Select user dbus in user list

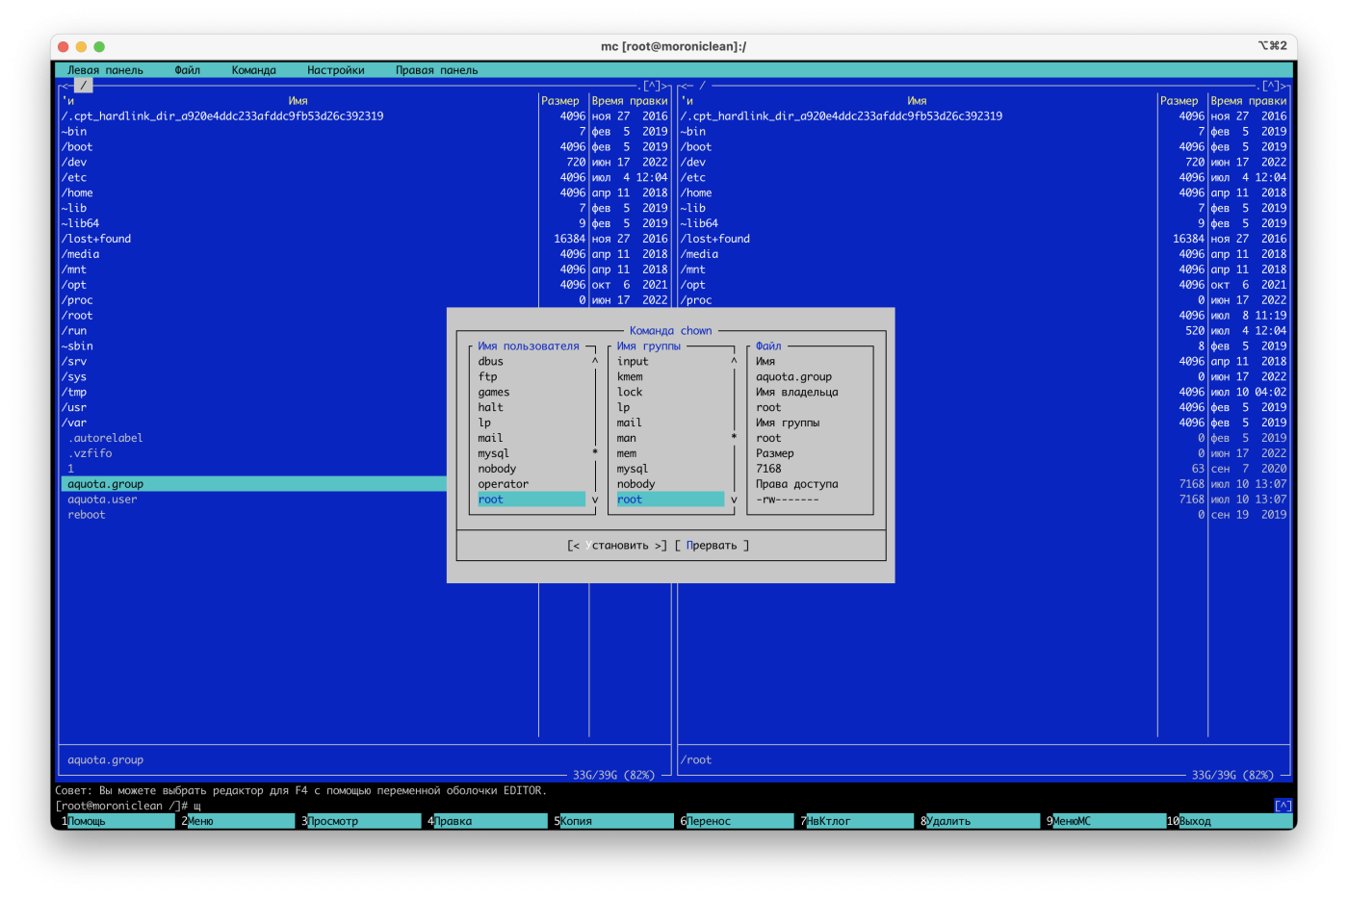coord(491,362)
